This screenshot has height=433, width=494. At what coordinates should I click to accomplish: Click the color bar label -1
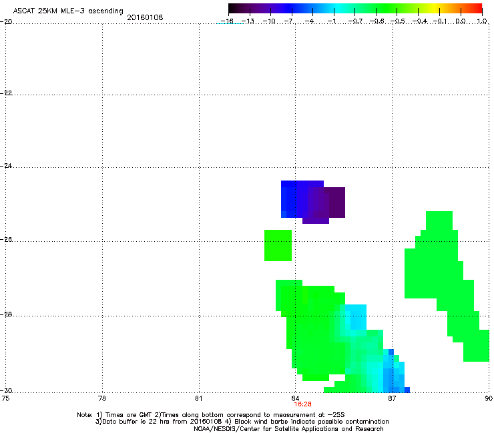[x=331, y=21]
